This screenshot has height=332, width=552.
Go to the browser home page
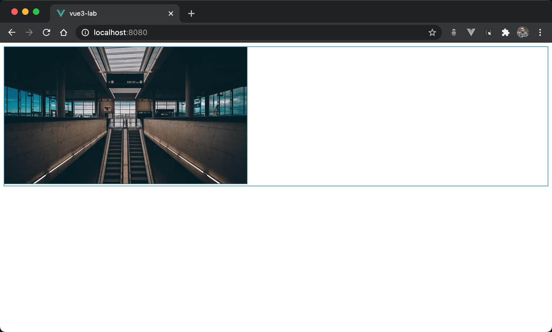pos(64,33)
